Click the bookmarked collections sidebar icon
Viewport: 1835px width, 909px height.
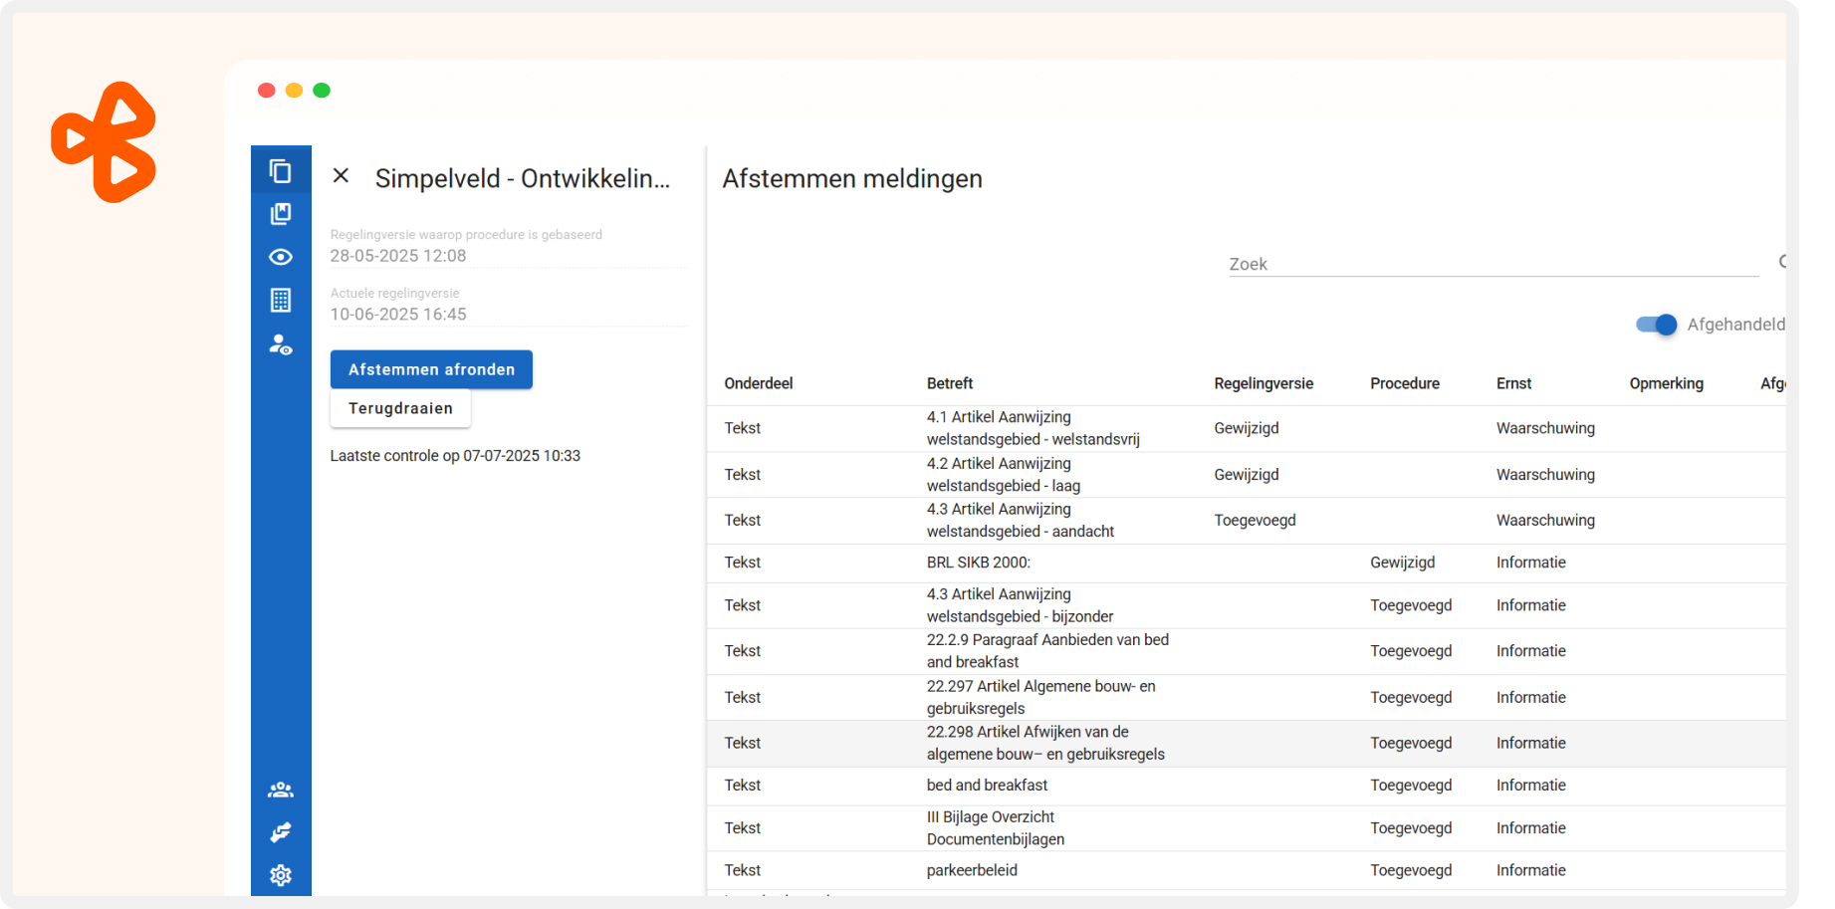(x=281, y=214)
